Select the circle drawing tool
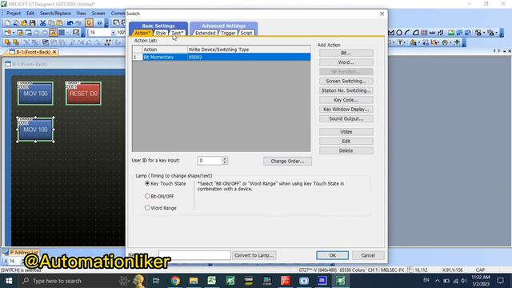 [x=399, y=33]
